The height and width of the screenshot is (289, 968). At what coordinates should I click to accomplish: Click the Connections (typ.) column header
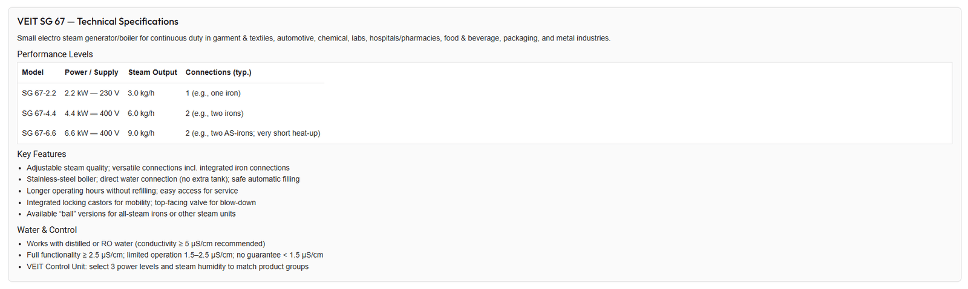(218, 72)
